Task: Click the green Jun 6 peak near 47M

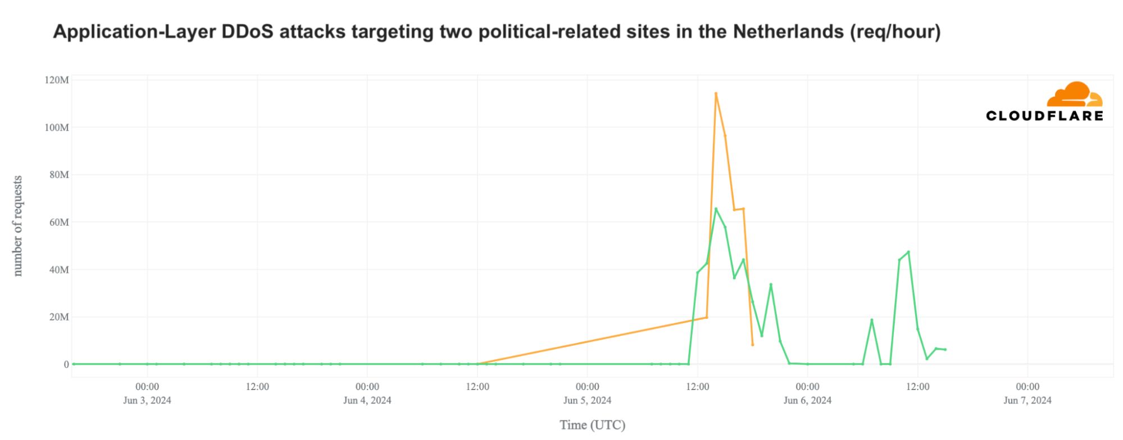Action: point(908,252)
